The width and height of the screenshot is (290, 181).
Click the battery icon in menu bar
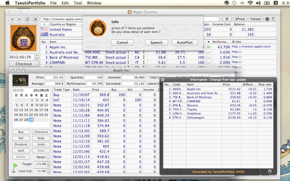[267, 3]
